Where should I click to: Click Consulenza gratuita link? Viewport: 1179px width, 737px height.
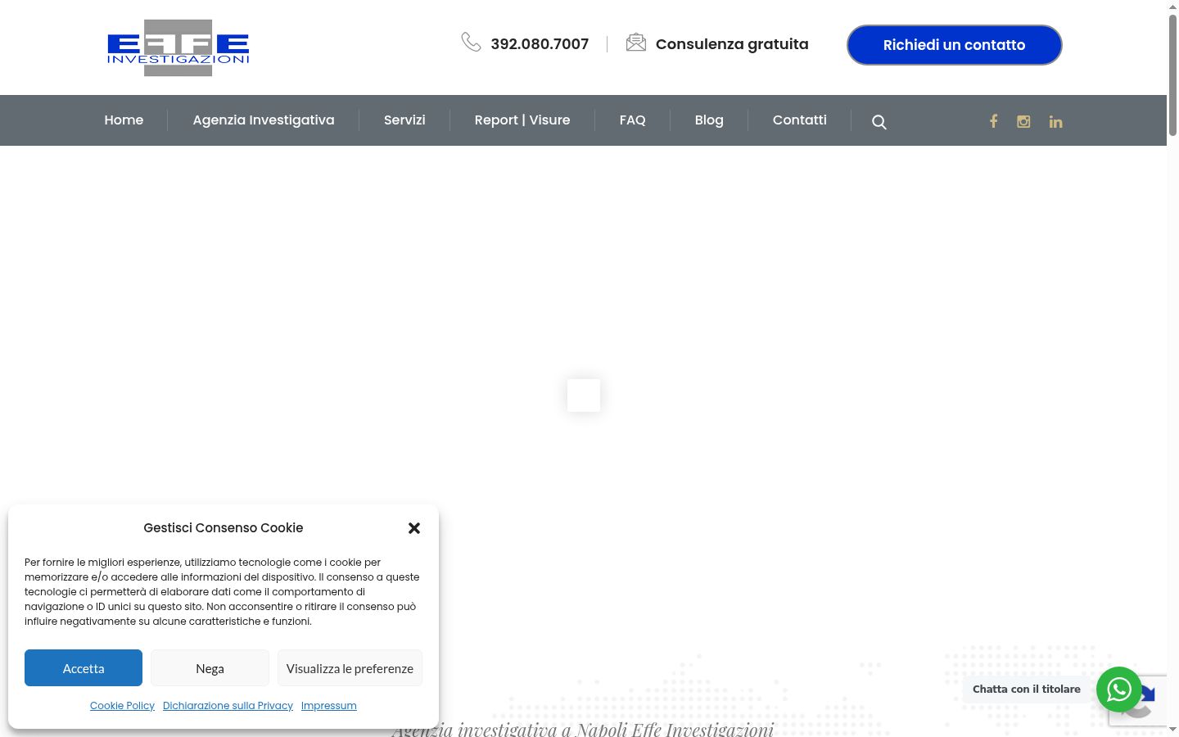click(732, 44)
